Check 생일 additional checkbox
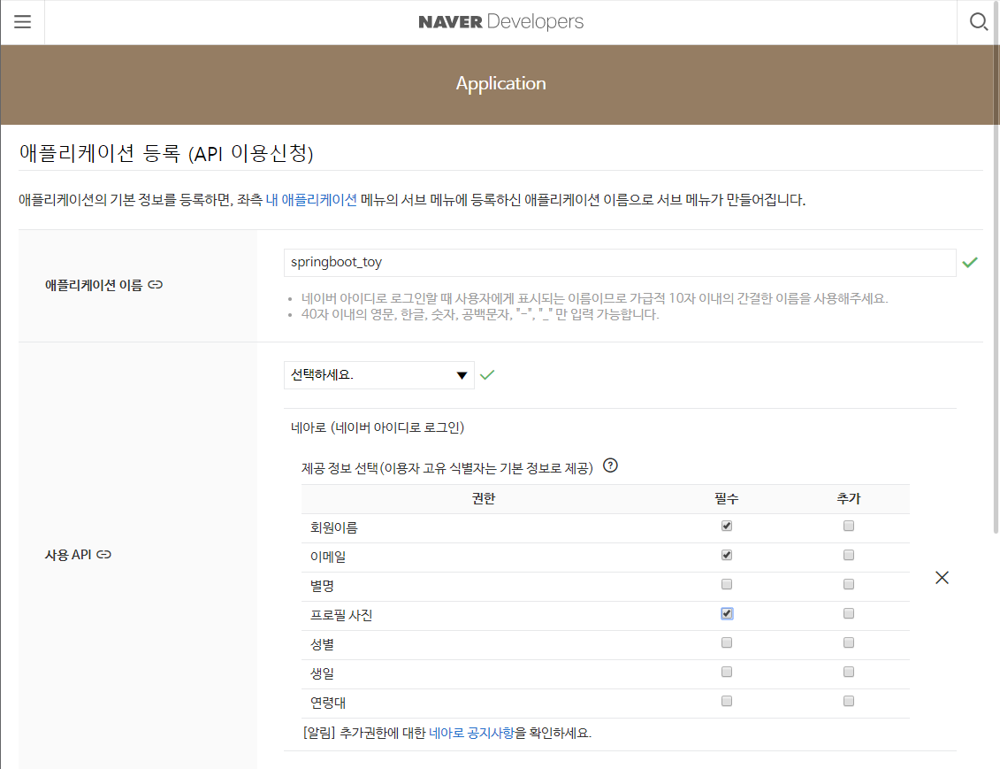The width and height of the screenshot is (1000, 769). (848, 672)
